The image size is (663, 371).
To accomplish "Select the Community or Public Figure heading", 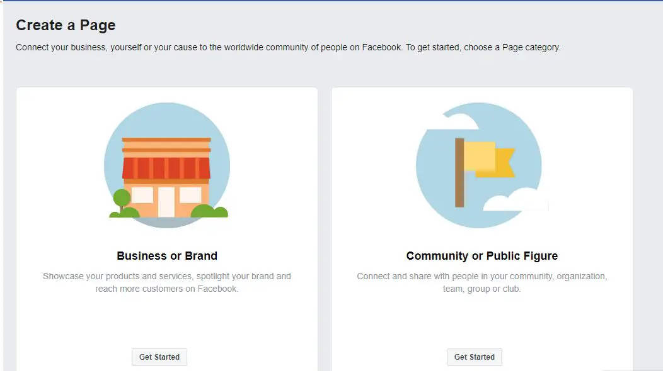I will [x=482, y=256].
